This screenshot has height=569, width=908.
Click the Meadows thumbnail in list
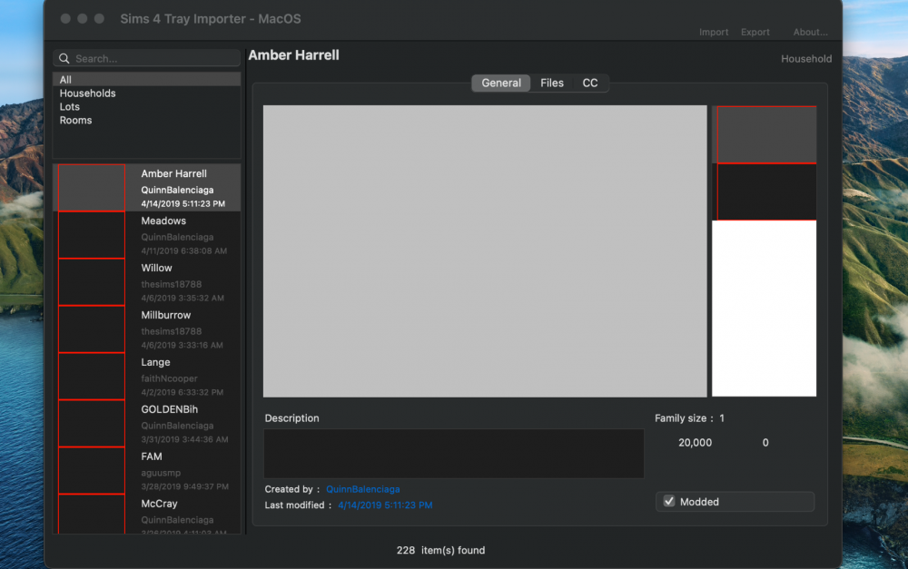pos(92,235)
